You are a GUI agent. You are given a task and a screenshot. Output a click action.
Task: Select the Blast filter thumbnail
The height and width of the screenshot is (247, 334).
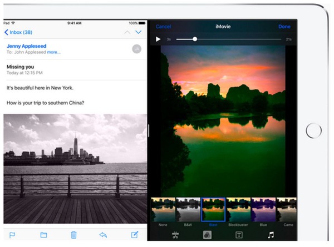(x=213, y=210)
